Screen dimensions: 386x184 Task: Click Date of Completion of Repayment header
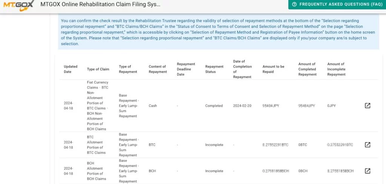coord(242,69)
